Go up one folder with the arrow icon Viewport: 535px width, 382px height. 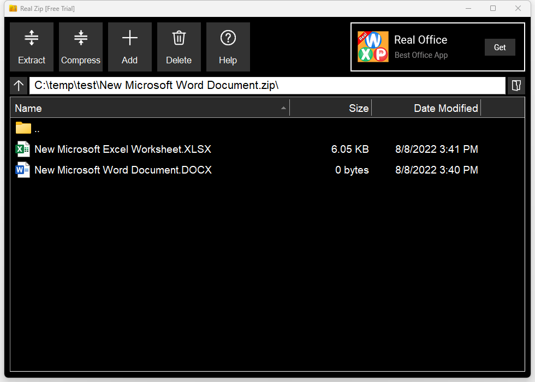coord(19,86)
